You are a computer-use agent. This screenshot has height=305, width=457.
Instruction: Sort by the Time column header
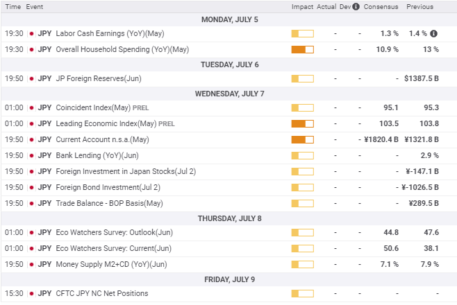(13, 7)
